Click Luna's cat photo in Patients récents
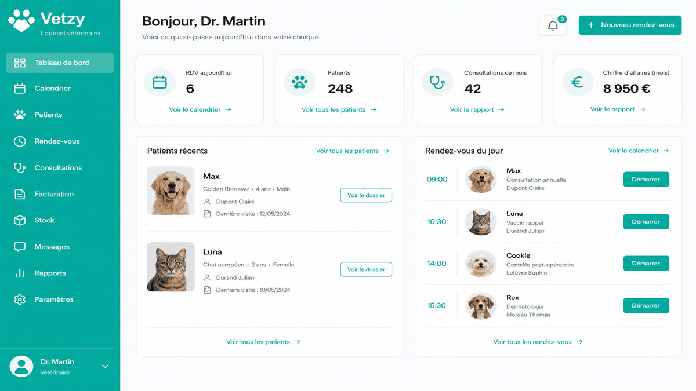The height and width of the screenshot is (391, 696). point(171,266)
